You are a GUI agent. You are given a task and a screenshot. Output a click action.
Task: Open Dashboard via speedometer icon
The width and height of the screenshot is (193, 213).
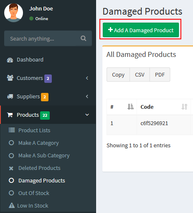pyautogui.click(x=10, y=60)
